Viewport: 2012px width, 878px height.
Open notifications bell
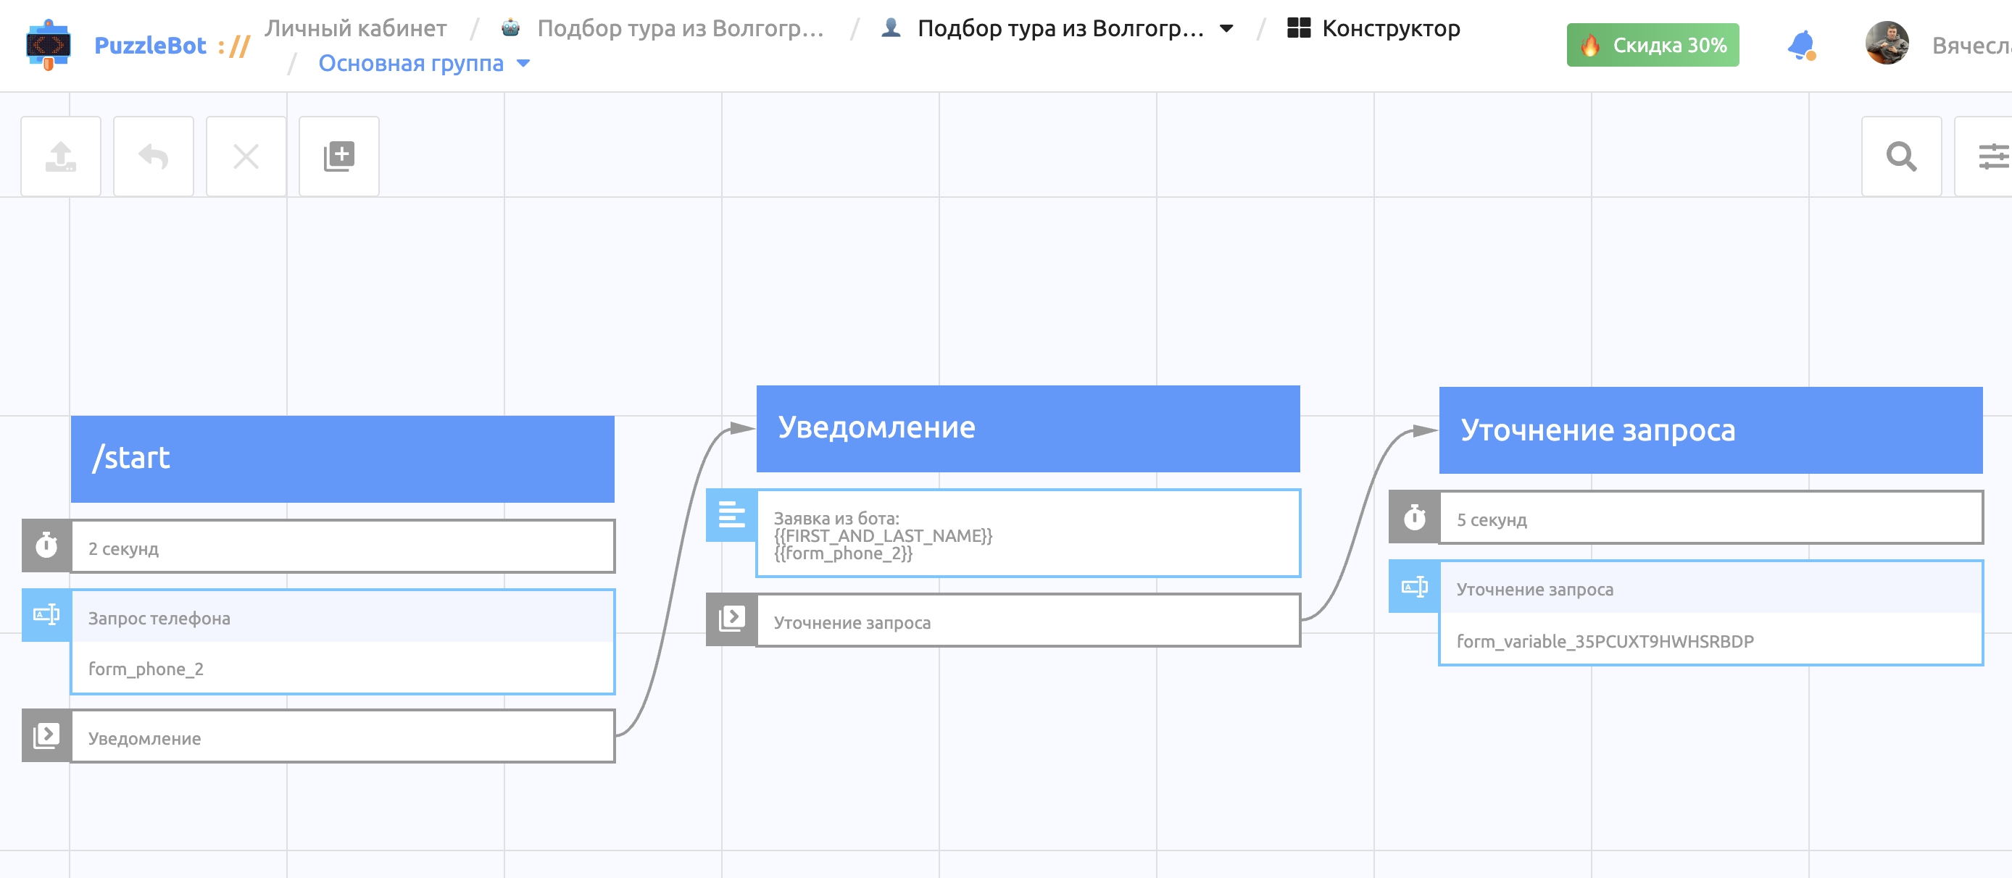1801,45
